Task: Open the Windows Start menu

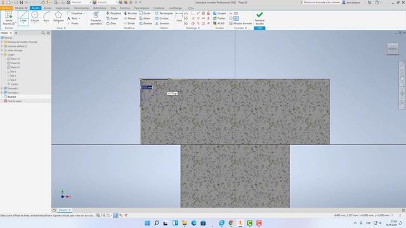Action: click(147, 223)
